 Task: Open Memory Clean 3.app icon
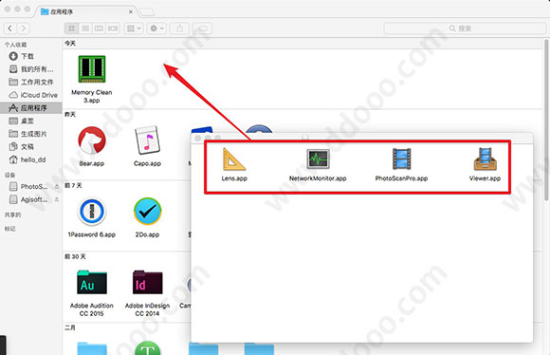(x=92, y=69)
